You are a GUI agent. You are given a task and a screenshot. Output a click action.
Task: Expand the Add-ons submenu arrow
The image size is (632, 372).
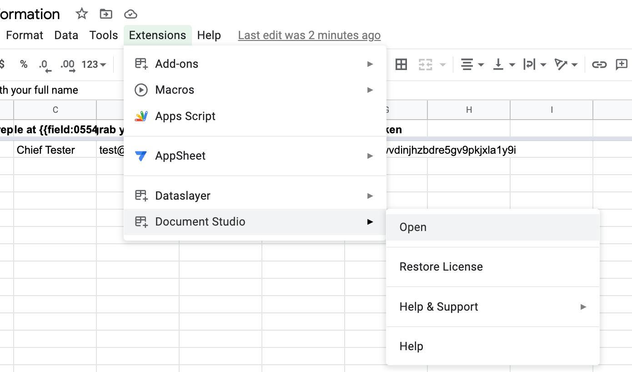point(370,64)
